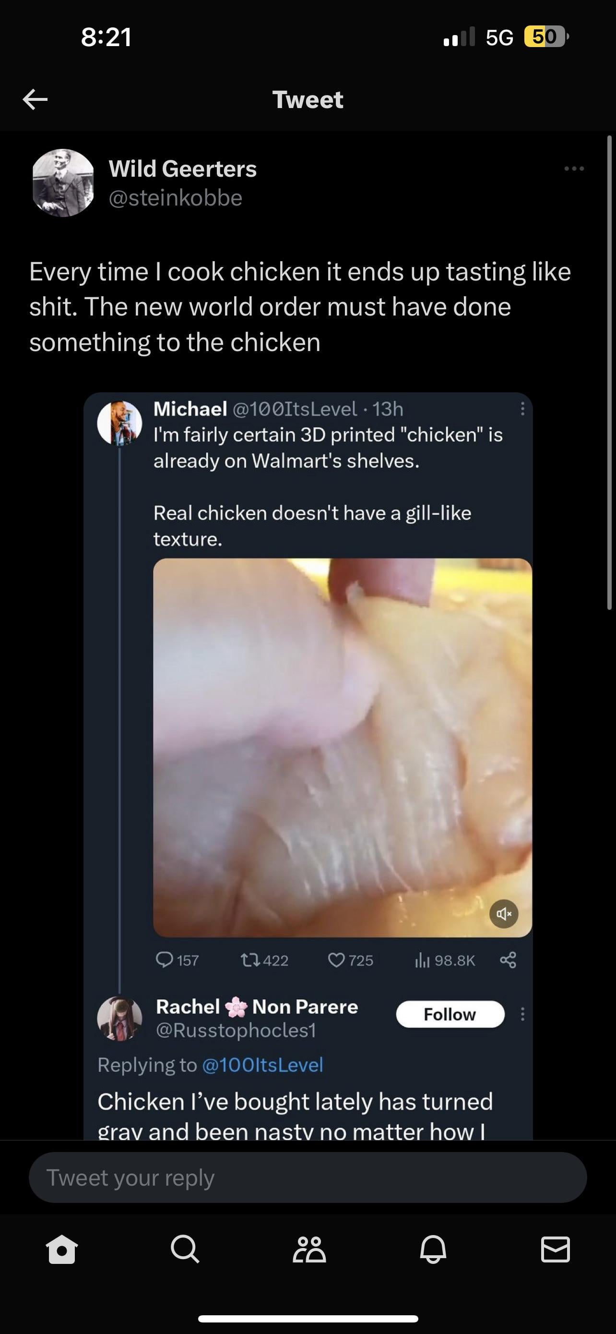Image resolution: width=616 pixels, height=1334 pixels.
Task: Open the @100ItsLevel mention link
Action: [x=262, y=1065]
